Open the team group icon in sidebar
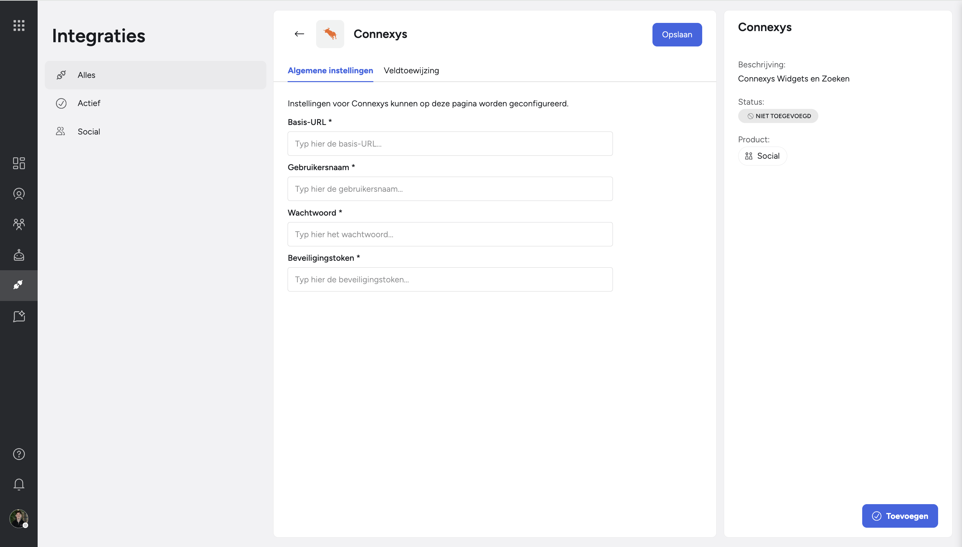 click(x=19, y=224)
